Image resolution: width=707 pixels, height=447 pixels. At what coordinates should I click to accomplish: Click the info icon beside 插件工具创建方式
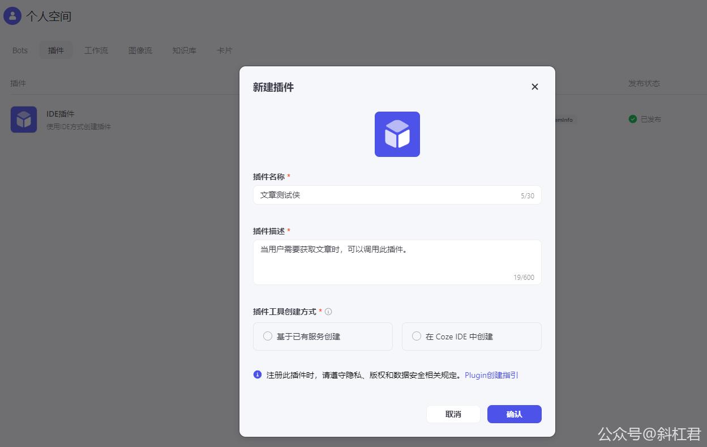pos(328,312)
